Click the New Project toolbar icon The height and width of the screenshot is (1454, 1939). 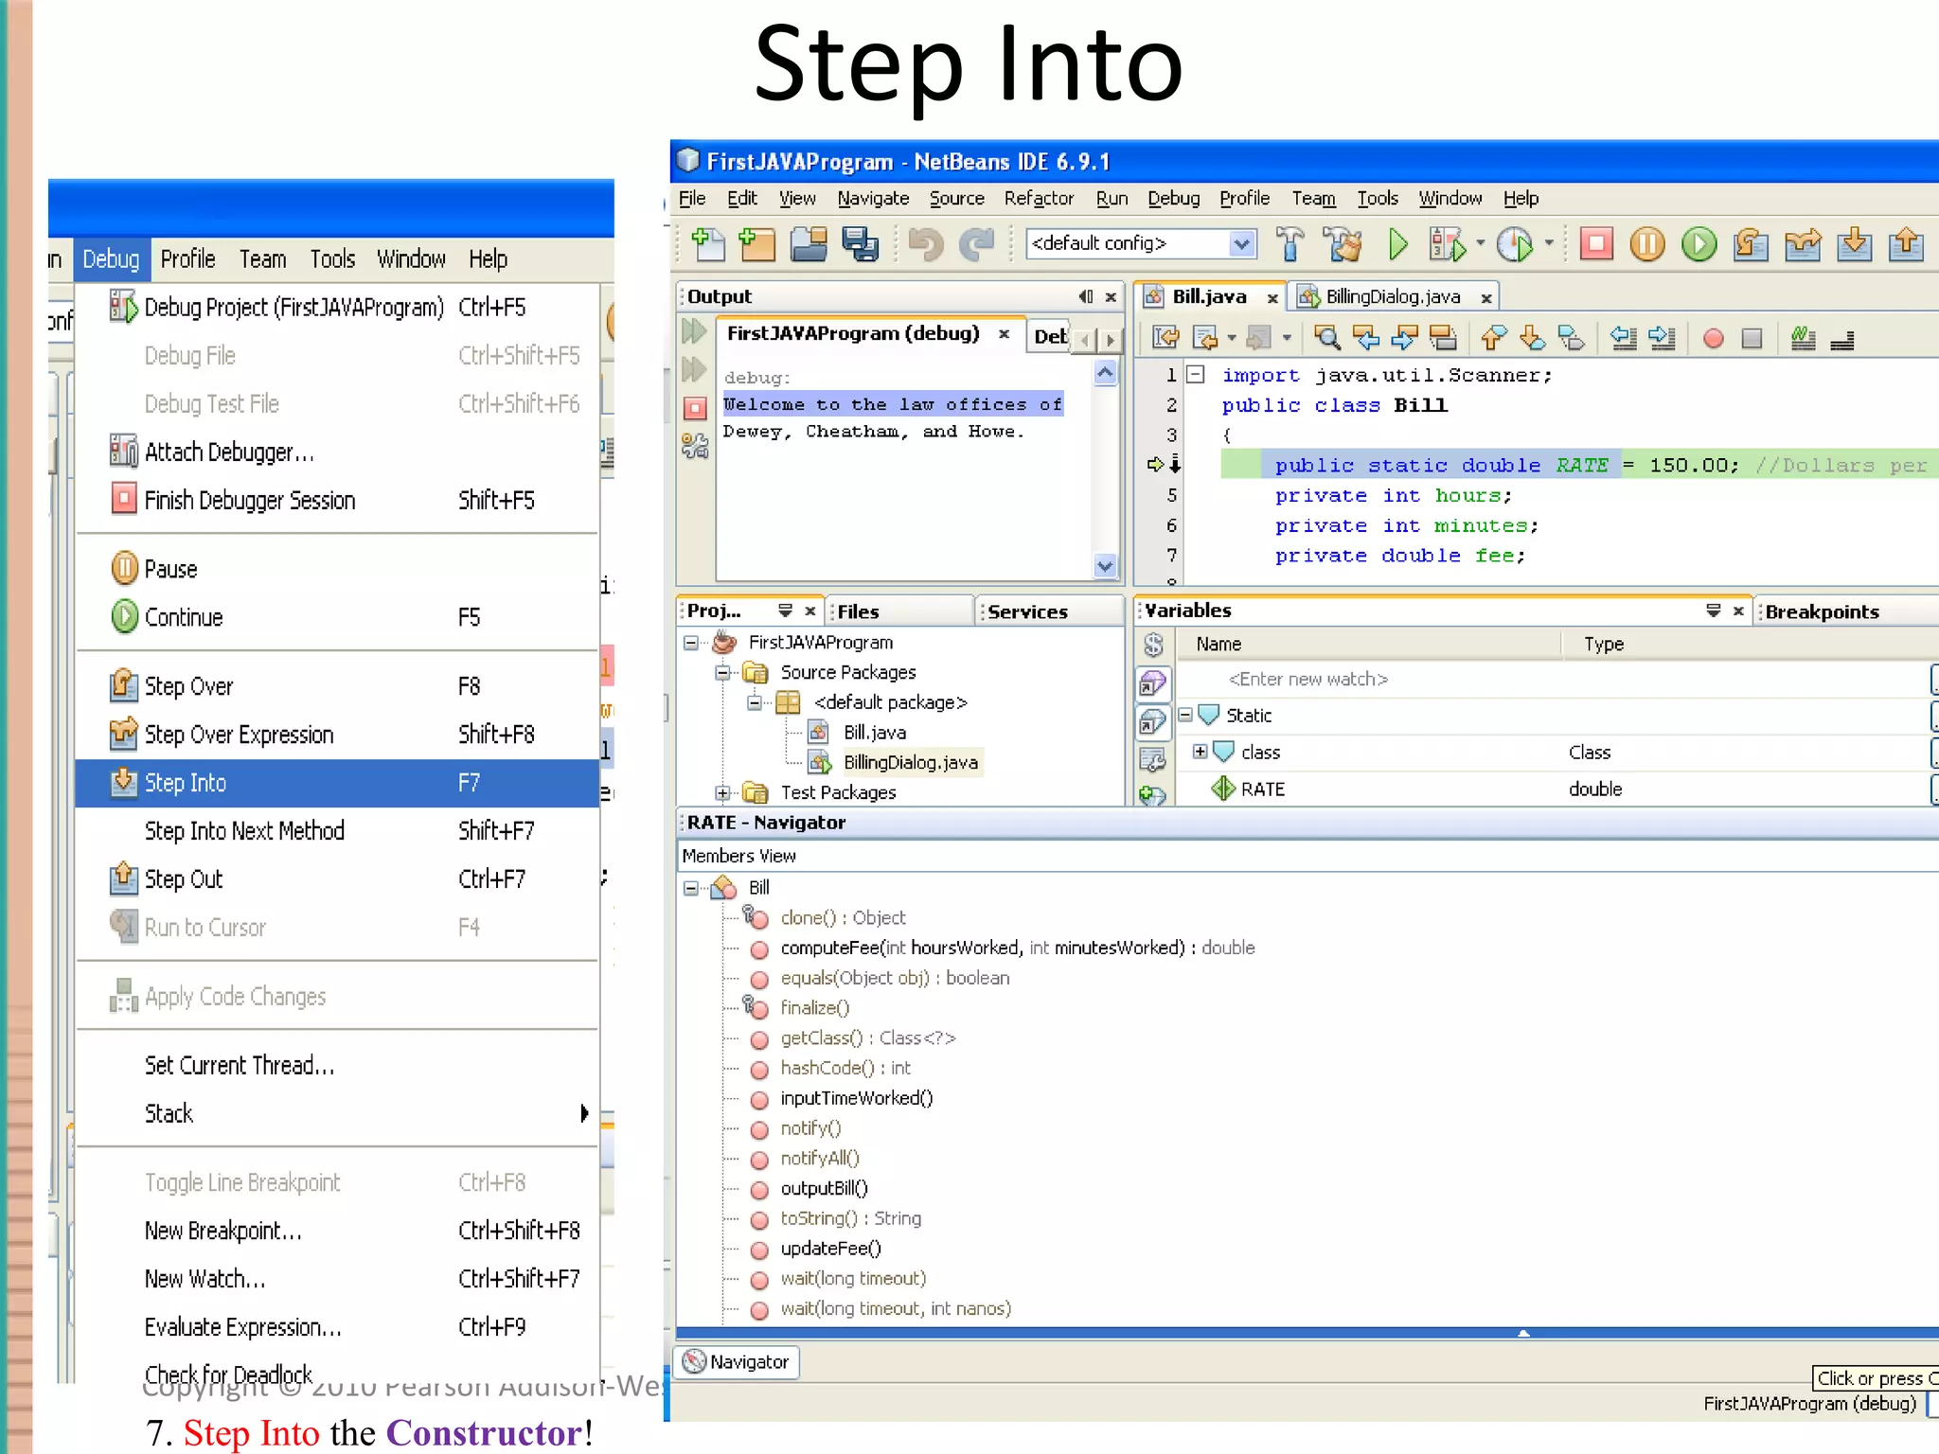click(x=756, y=244)
